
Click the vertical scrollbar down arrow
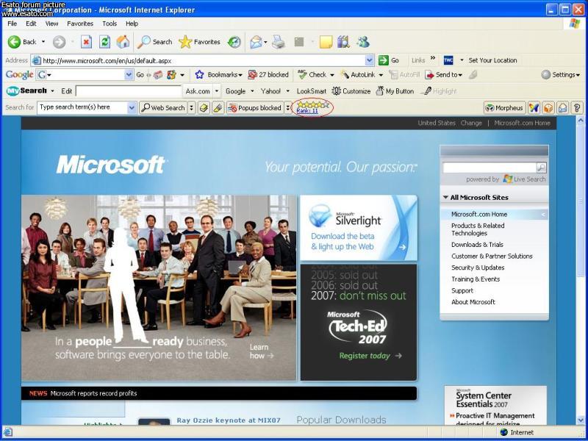click(x=581, y=419)
